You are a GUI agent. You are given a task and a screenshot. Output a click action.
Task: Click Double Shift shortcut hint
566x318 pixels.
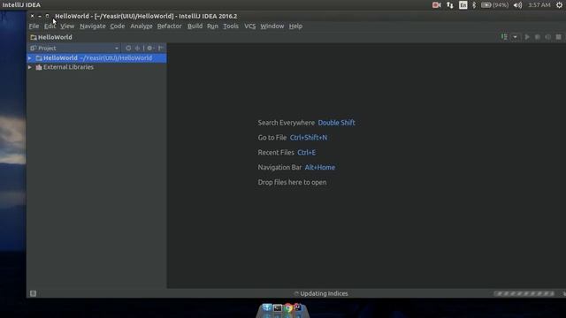[336, 123]
